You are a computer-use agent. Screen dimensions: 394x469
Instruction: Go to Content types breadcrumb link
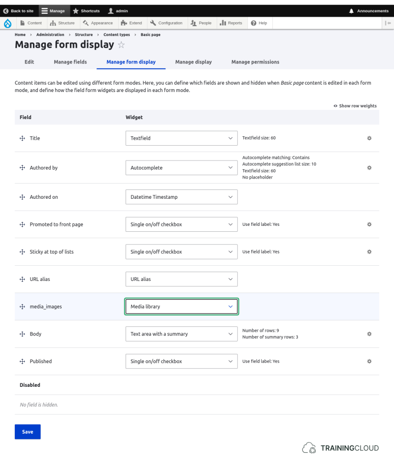coord(117,35)
